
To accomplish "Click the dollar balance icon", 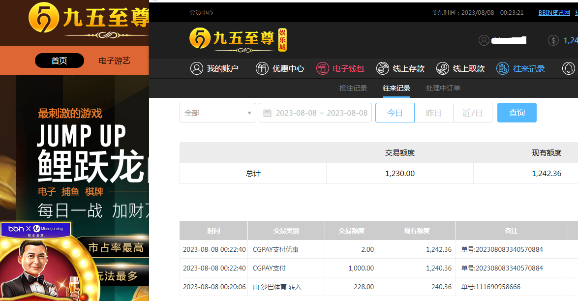I will (553, 40).
